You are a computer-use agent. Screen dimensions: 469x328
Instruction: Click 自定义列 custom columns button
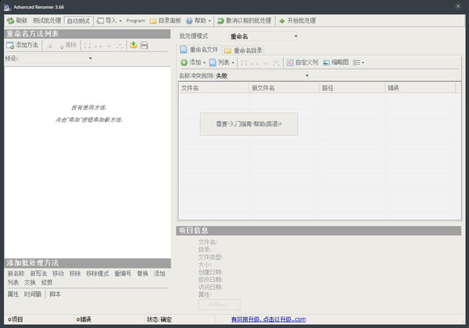[303, 62]
